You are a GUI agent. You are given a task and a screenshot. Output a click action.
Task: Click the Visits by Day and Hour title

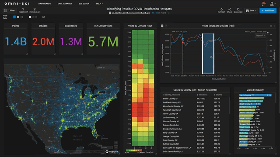[140, 26]
